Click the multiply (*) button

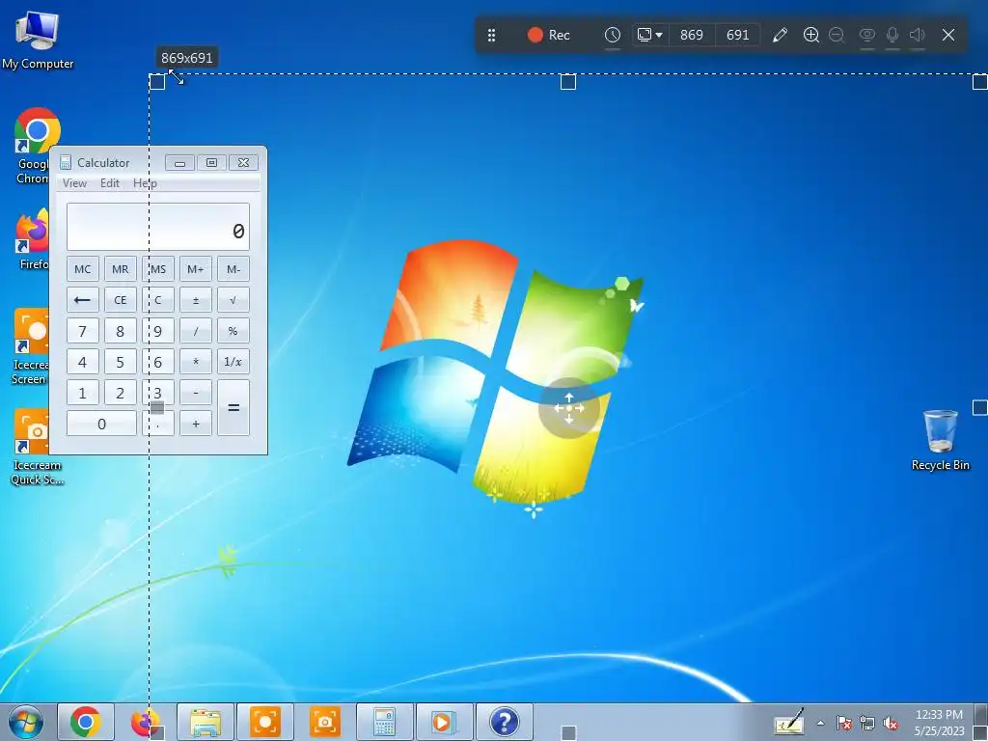click(195, 362)
